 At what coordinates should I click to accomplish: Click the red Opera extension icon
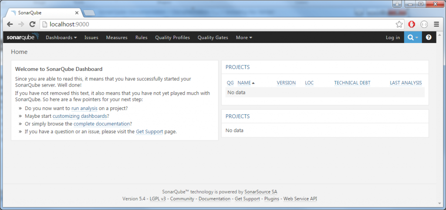(411, 24)
